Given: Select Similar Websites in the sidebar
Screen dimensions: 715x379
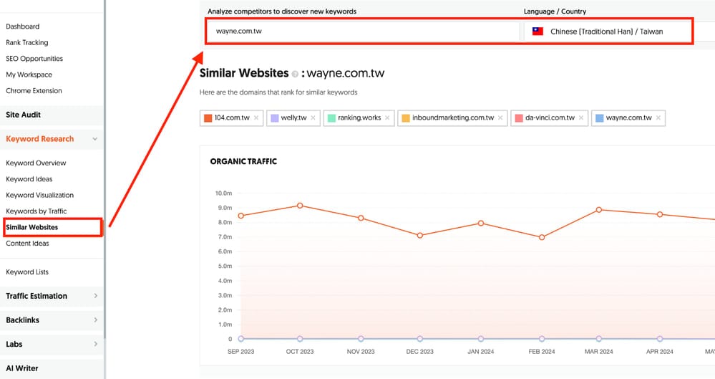Looking at the screenshot, I should coord(32,227).
